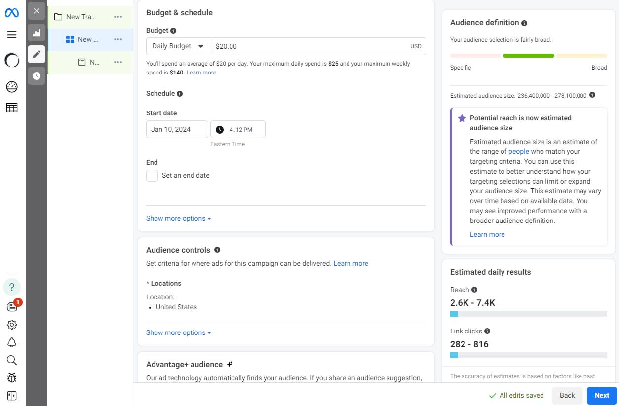
Task: Open the clock history icon
Action: tap(37, 76)
